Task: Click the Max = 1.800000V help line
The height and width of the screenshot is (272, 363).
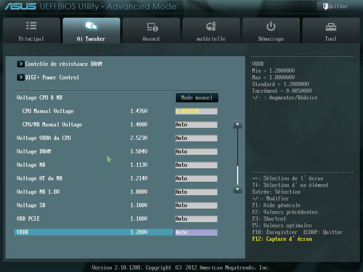Action: click(273, 78)
